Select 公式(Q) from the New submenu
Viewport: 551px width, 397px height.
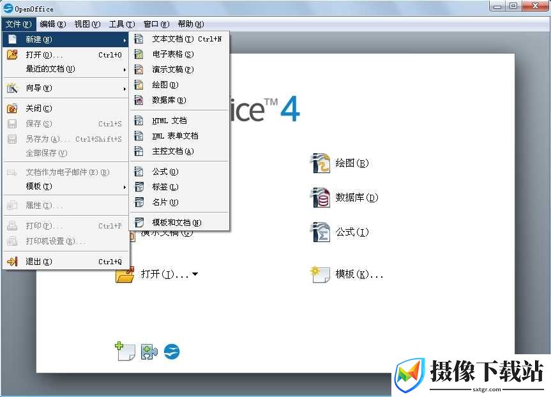(179, 172)
